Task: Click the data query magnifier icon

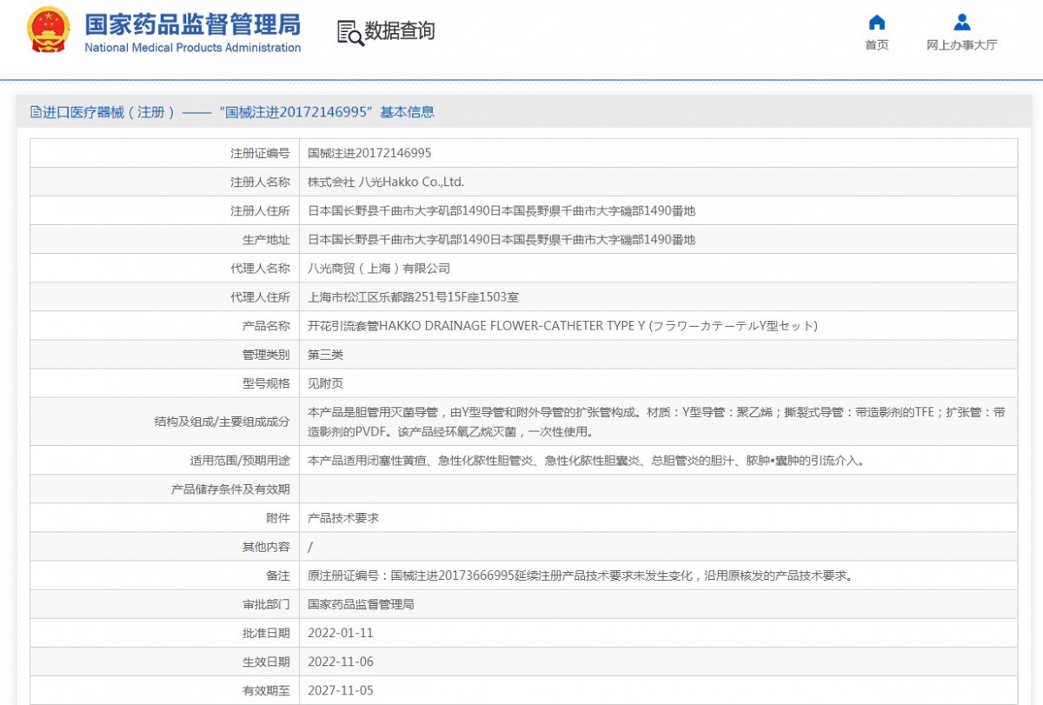Action: pyautogui.click(x=350, y=32)
